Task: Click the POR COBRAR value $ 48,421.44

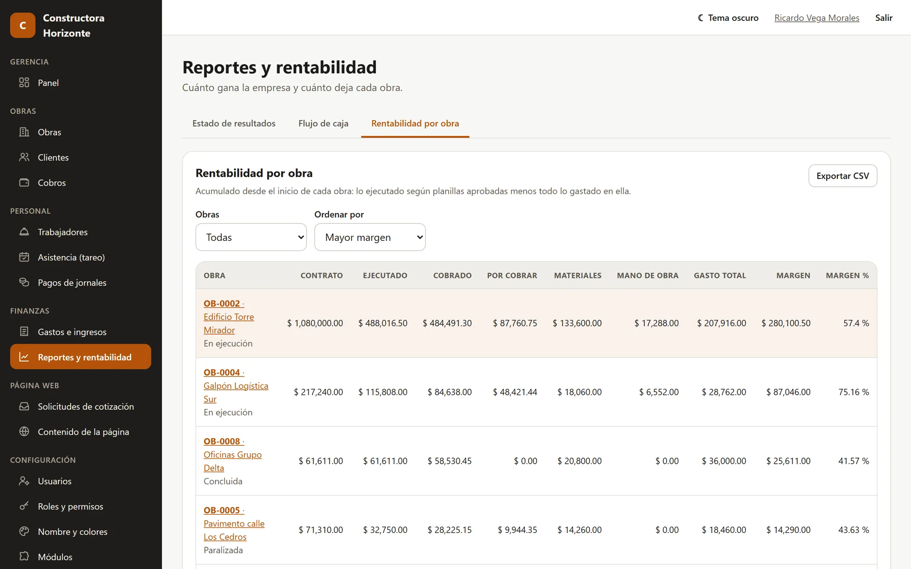Action: pyautogui.click(x=515, y=392)
